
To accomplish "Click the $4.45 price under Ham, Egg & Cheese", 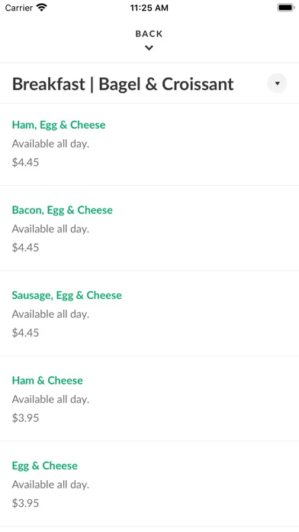I will coord(25,162).
